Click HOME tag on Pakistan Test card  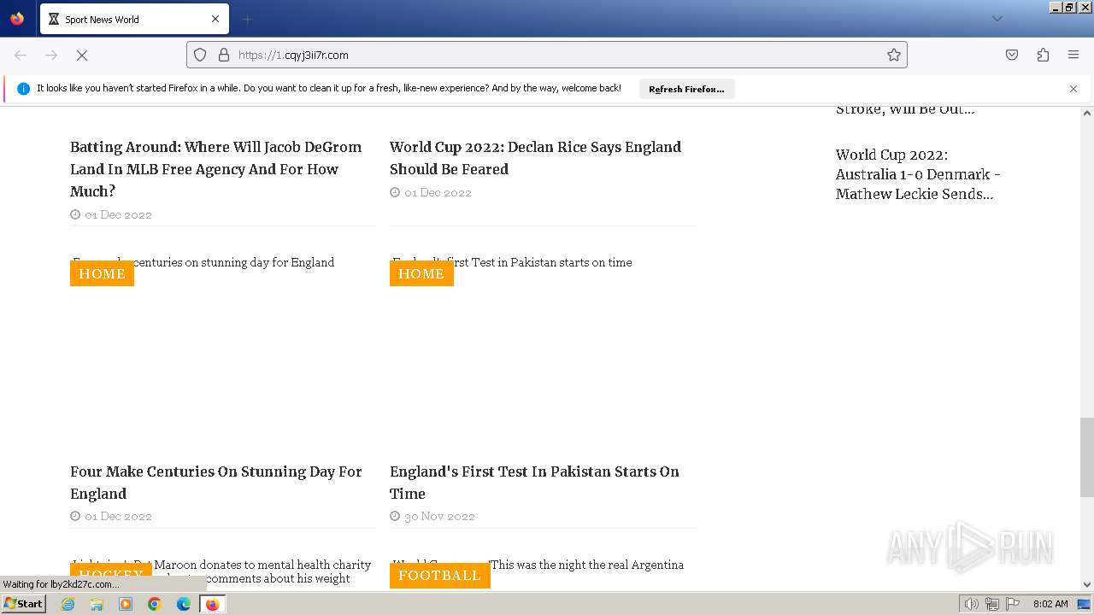click(x=421, y=273)
